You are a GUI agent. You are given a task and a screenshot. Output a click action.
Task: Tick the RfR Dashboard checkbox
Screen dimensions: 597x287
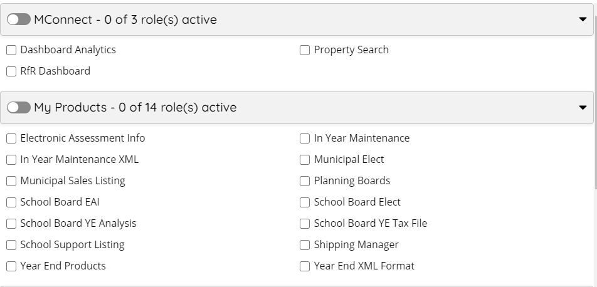point(11,71)
